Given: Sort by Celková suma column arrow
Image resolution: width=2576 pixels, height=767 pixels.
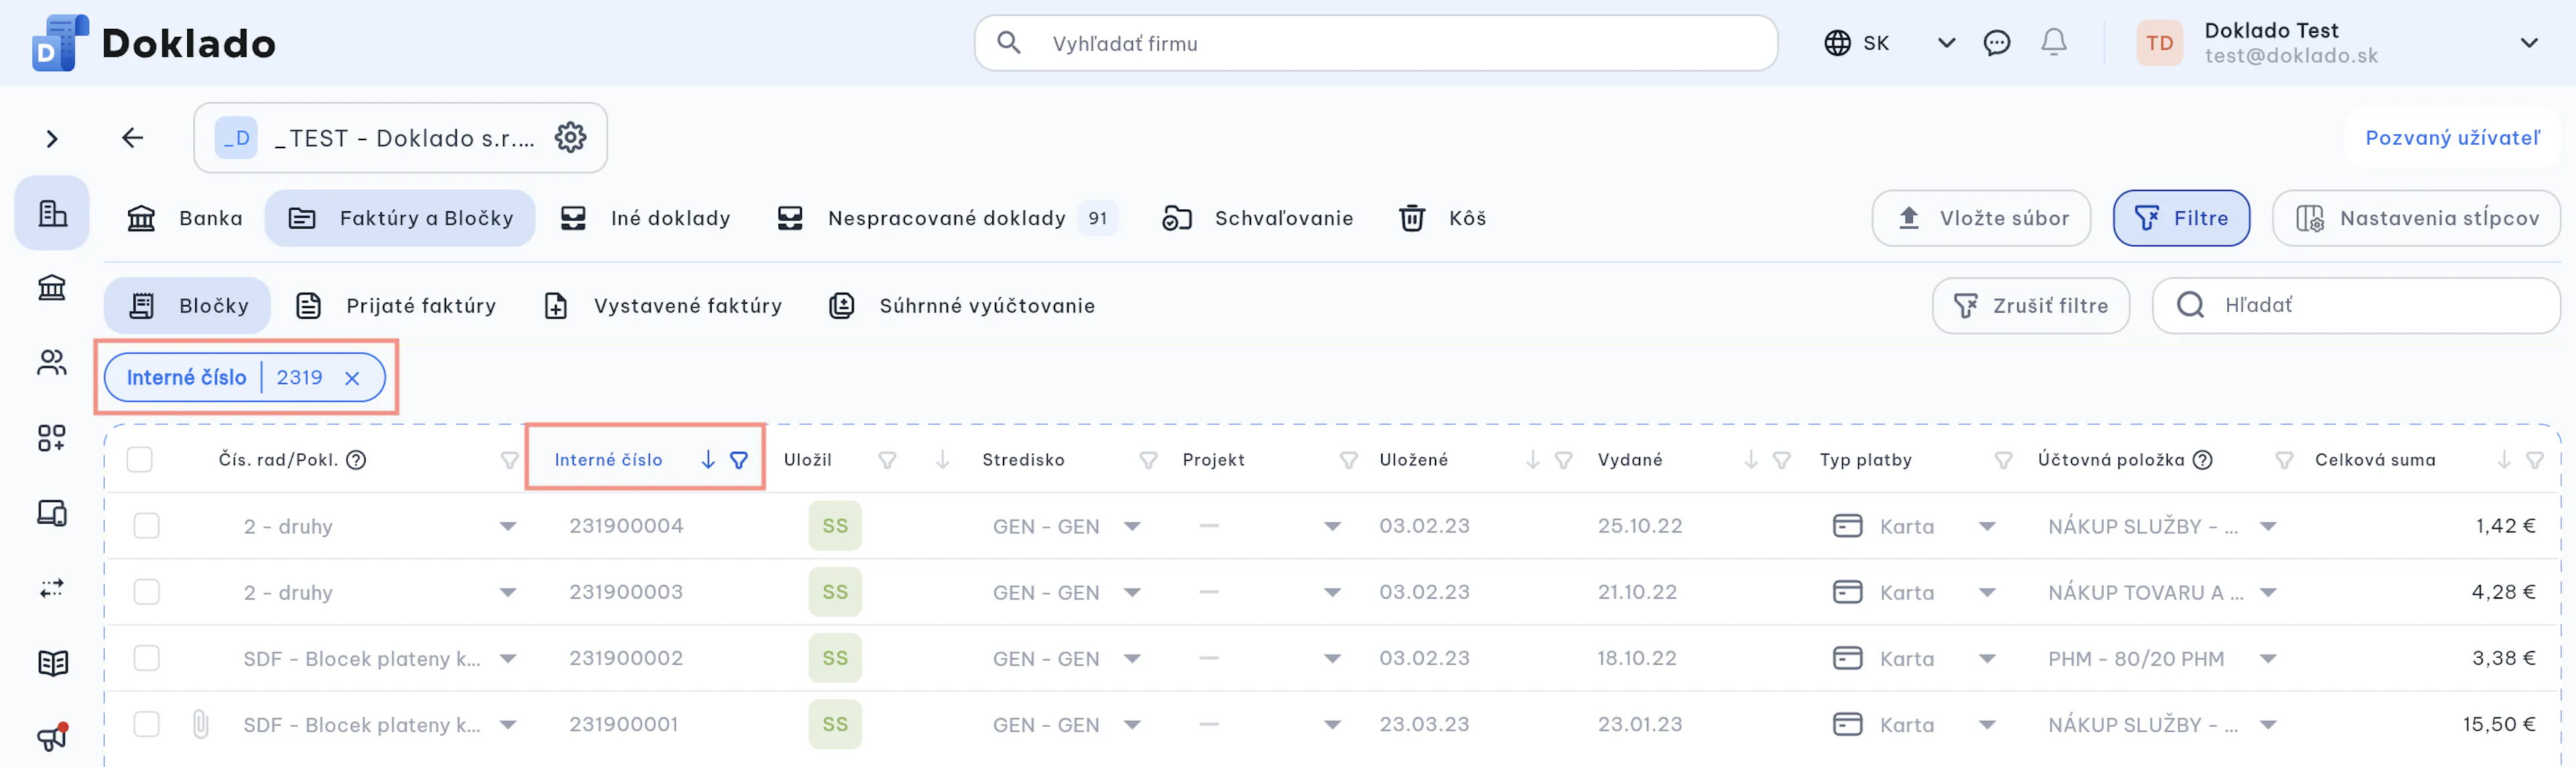Looking at the screenshot, I should pos(2503,459).
